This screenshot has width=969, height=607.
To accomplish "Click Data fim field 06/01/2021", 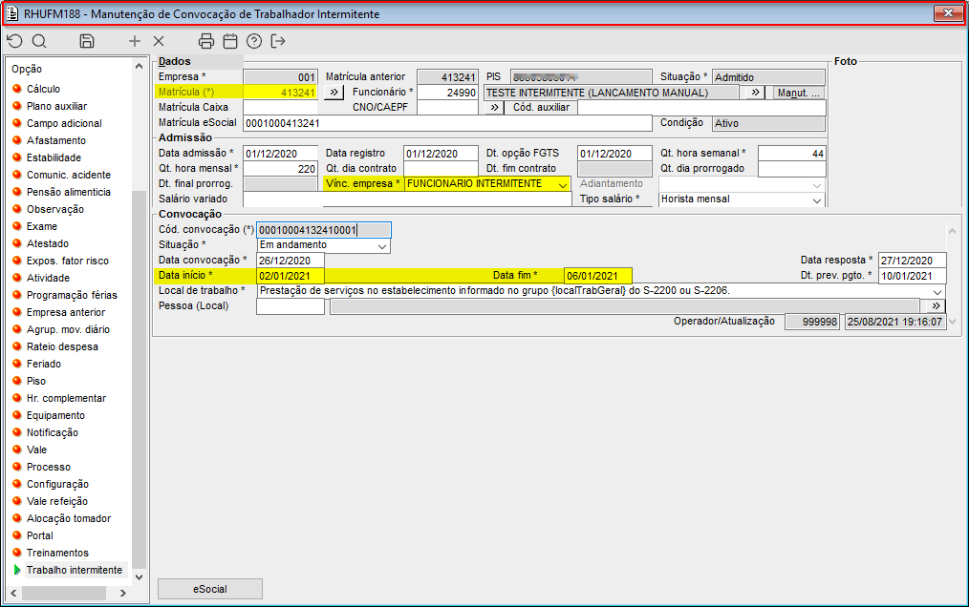I will [x=598, y=276].
